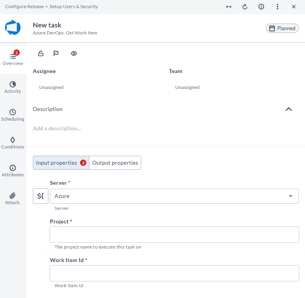Click the refresh task icon

tap(245, 7)
